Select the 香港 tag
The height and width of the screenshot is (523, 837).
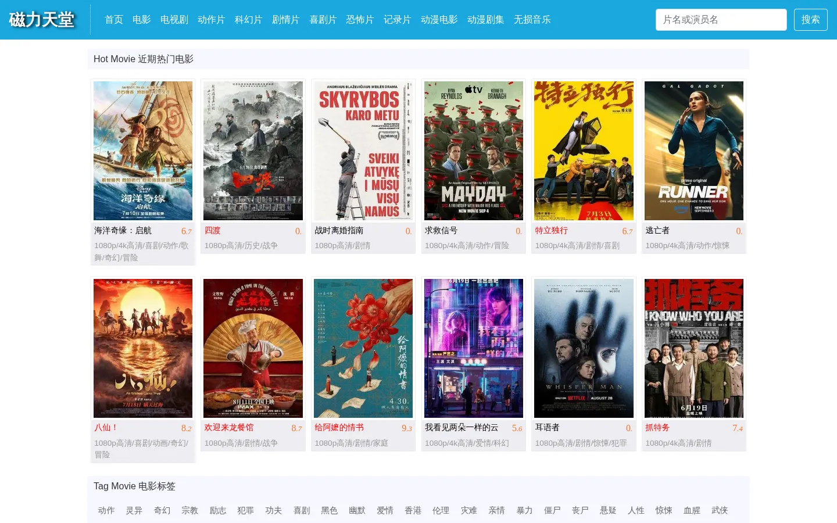[x=413, y=510]
